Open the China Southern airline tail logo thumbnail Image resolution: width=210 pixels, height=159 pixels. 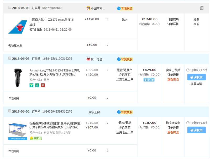point(18,27)
